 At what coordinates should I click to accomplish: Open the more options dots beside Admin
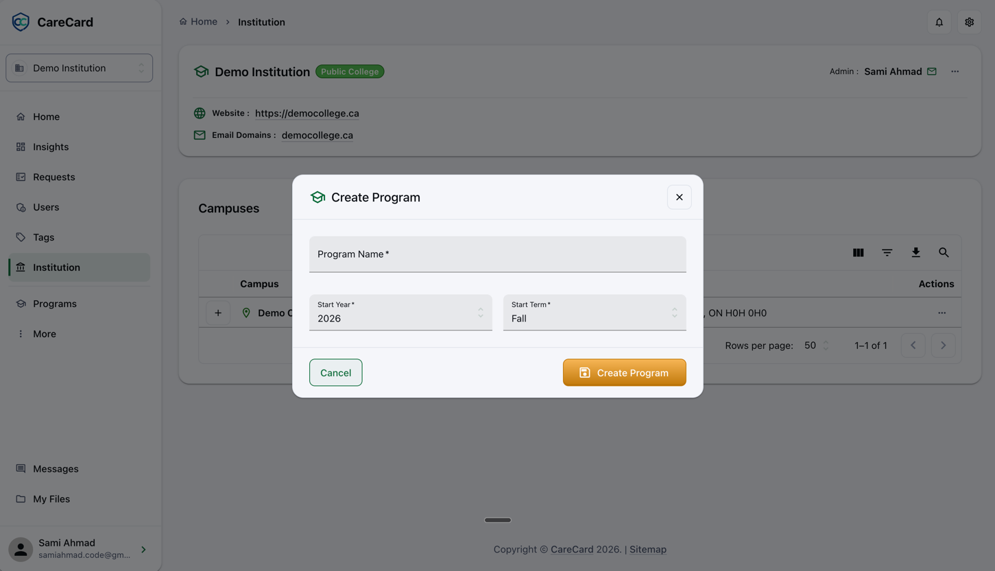point(955,71)
